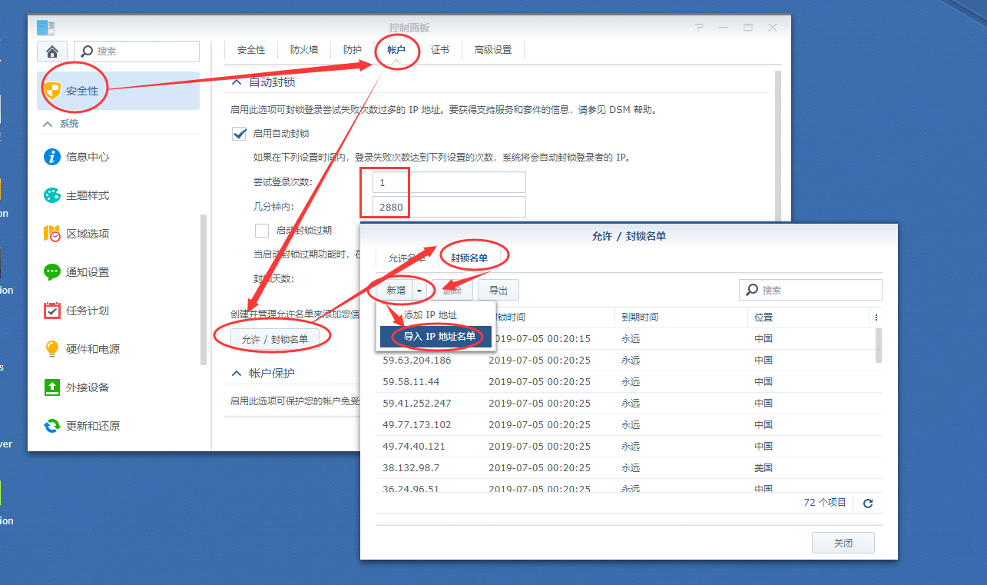Click the Home icon in Control Panel
The width and height of the screenshot is (987, 585).
pyautogui.click(x=52, y=52)
